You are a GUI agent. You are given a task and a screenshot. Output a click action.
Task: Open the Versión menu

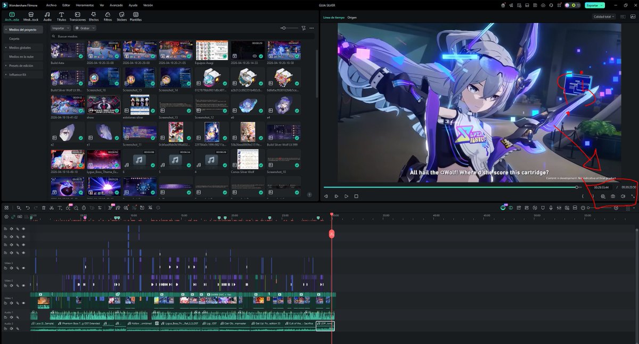point(148,5)
